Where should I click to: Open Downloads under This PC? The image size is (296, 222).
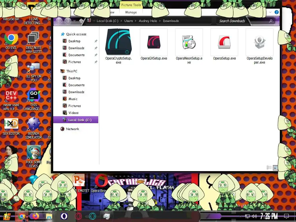tap(76, 92)
